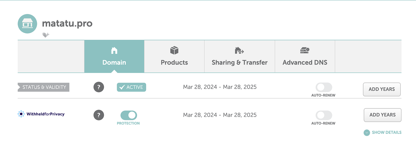Expand Show Details chevron
Viewport: 416px width, 143px height.
(x=367, y=133)
